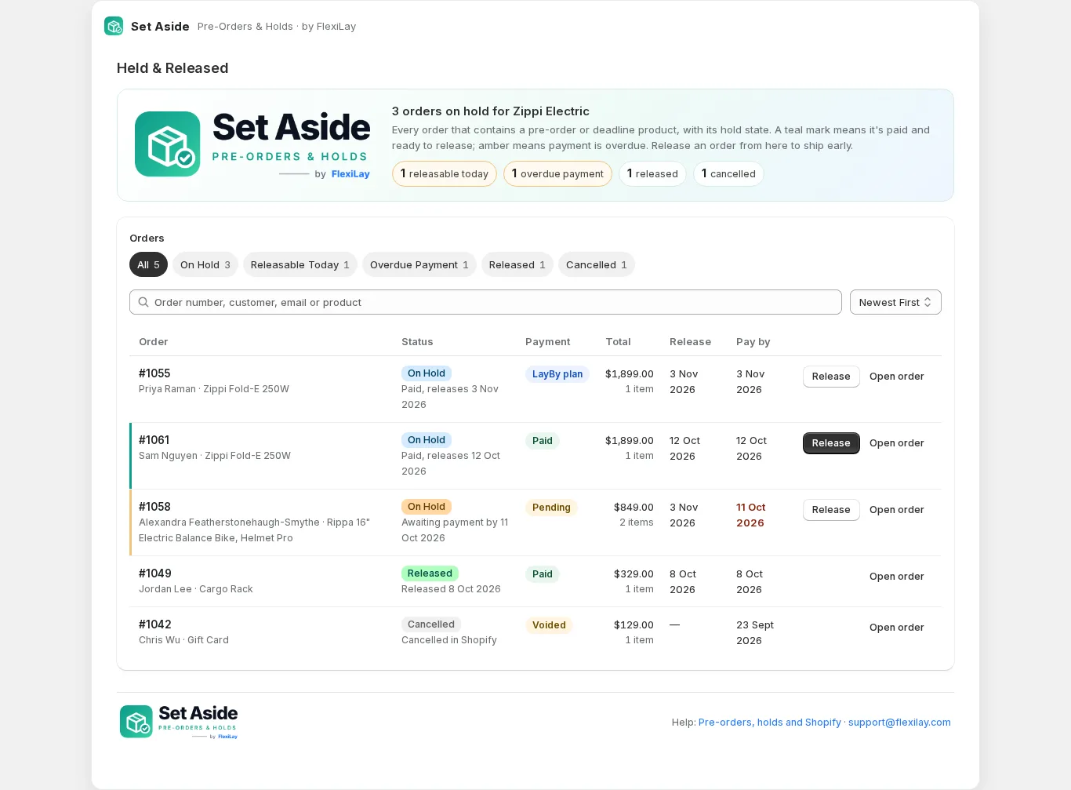Screen dimensions: 1071x790
Task: Click the $849.00 total
Action: 634,508
